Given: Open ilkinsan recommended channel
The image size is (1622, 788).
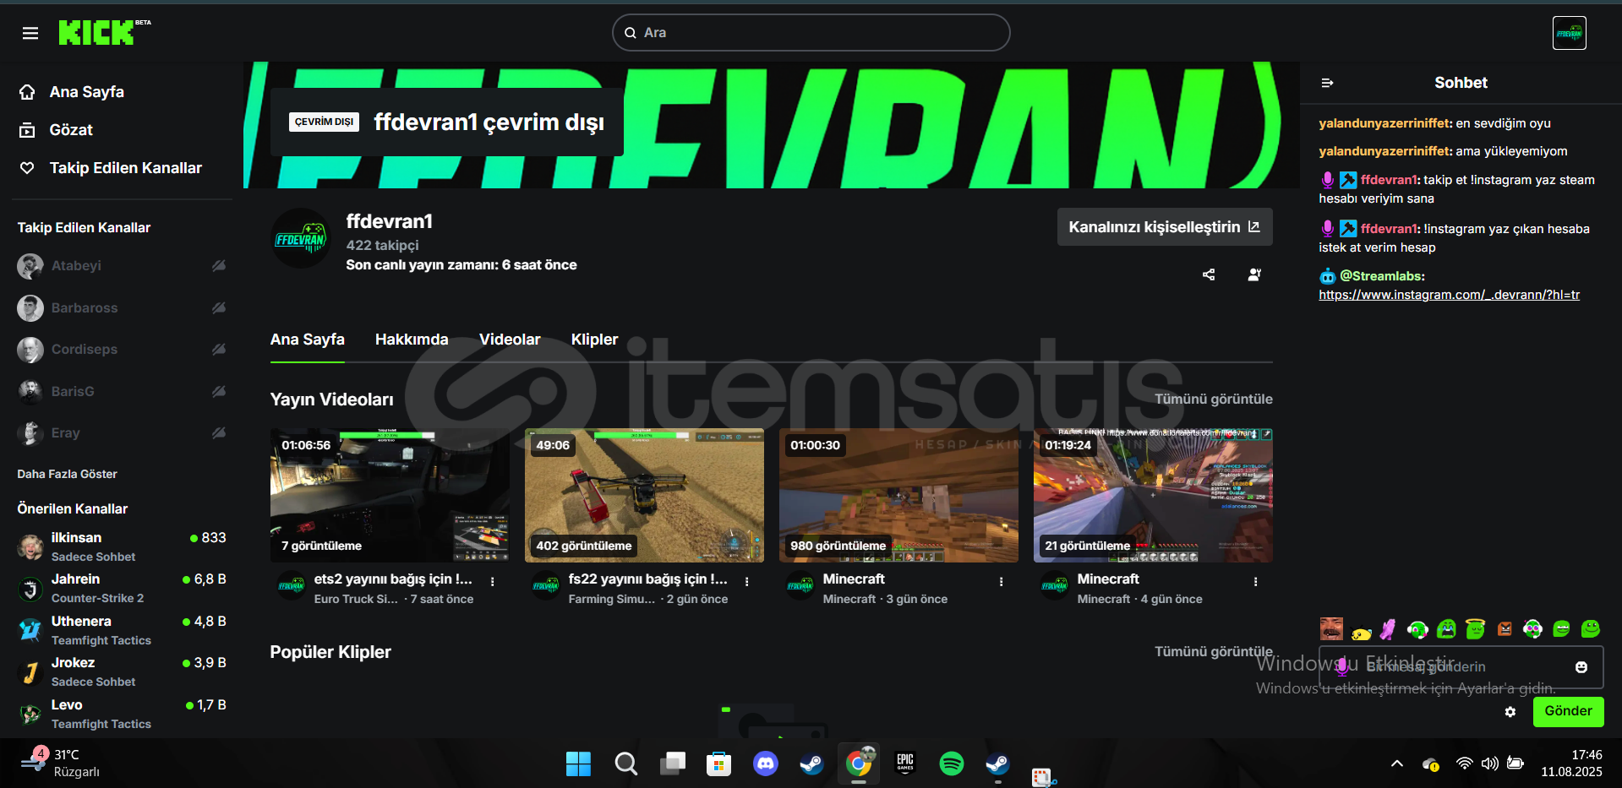Looking at the screenshot, I should [x=122, y=546].
